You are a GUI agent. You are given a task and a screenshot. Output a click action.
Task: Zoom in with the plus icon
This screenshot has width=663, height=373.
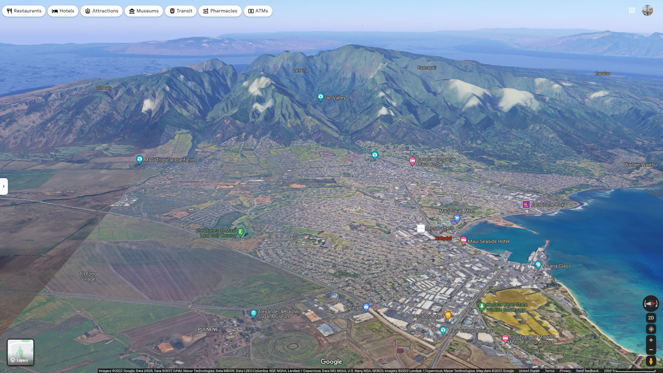(x=651, y=340)
